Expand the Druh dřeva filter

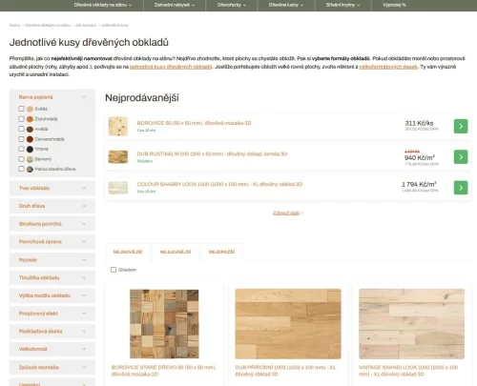pos(52,206)
